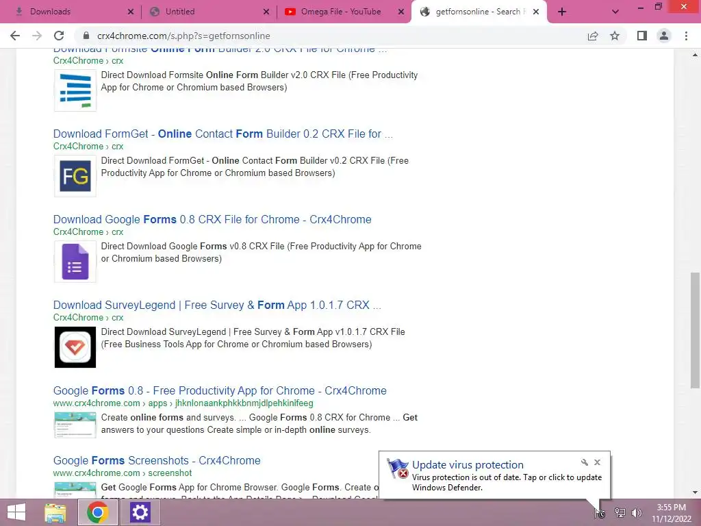Click the Google Forms 0.8 screenshot thumbnail
Viewport: 701px width, 526px height.
pos(75,425)
